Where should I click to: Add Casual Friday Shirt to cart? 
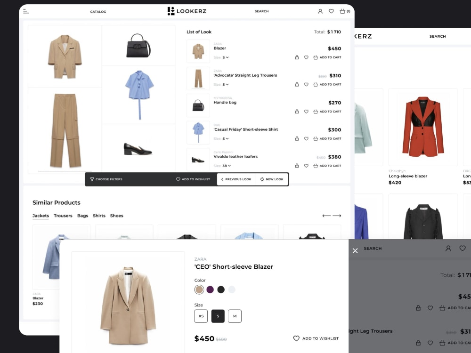pyautogui.click(x=327, y=138)
